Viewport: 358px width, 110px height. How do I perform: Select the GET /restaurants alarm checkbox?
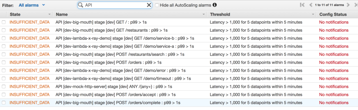coord(4,30)
